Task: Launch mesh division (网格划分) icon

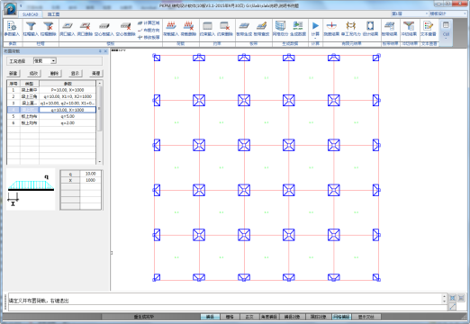Action: click(281, 29)
